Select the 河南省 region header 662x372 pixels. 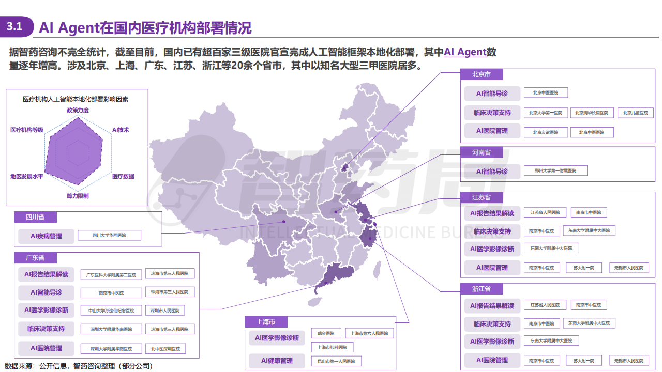481,152
